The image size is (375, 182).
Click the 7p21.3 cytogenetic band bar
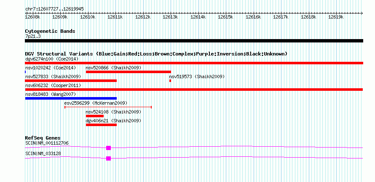click(194, 41)
